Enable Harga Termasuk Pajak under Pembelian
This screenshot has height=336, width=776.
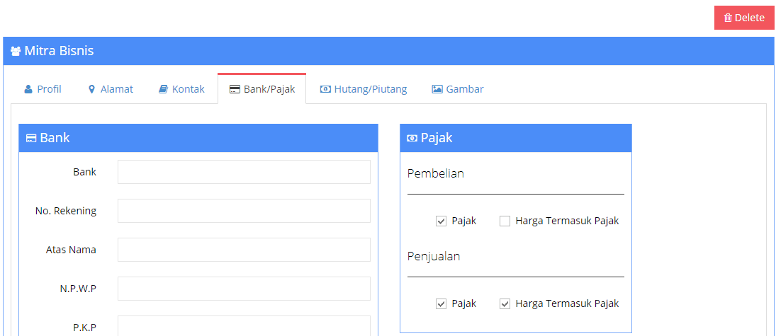point(505,221)
